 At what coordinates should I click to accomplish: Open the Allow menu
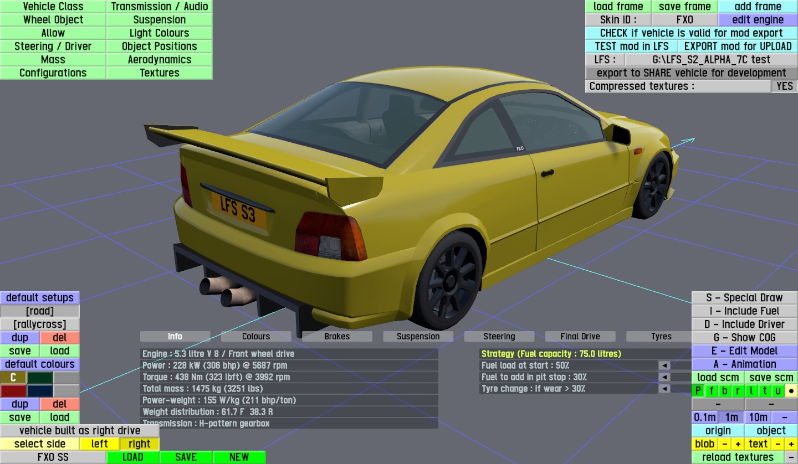(x=53, y=33)
